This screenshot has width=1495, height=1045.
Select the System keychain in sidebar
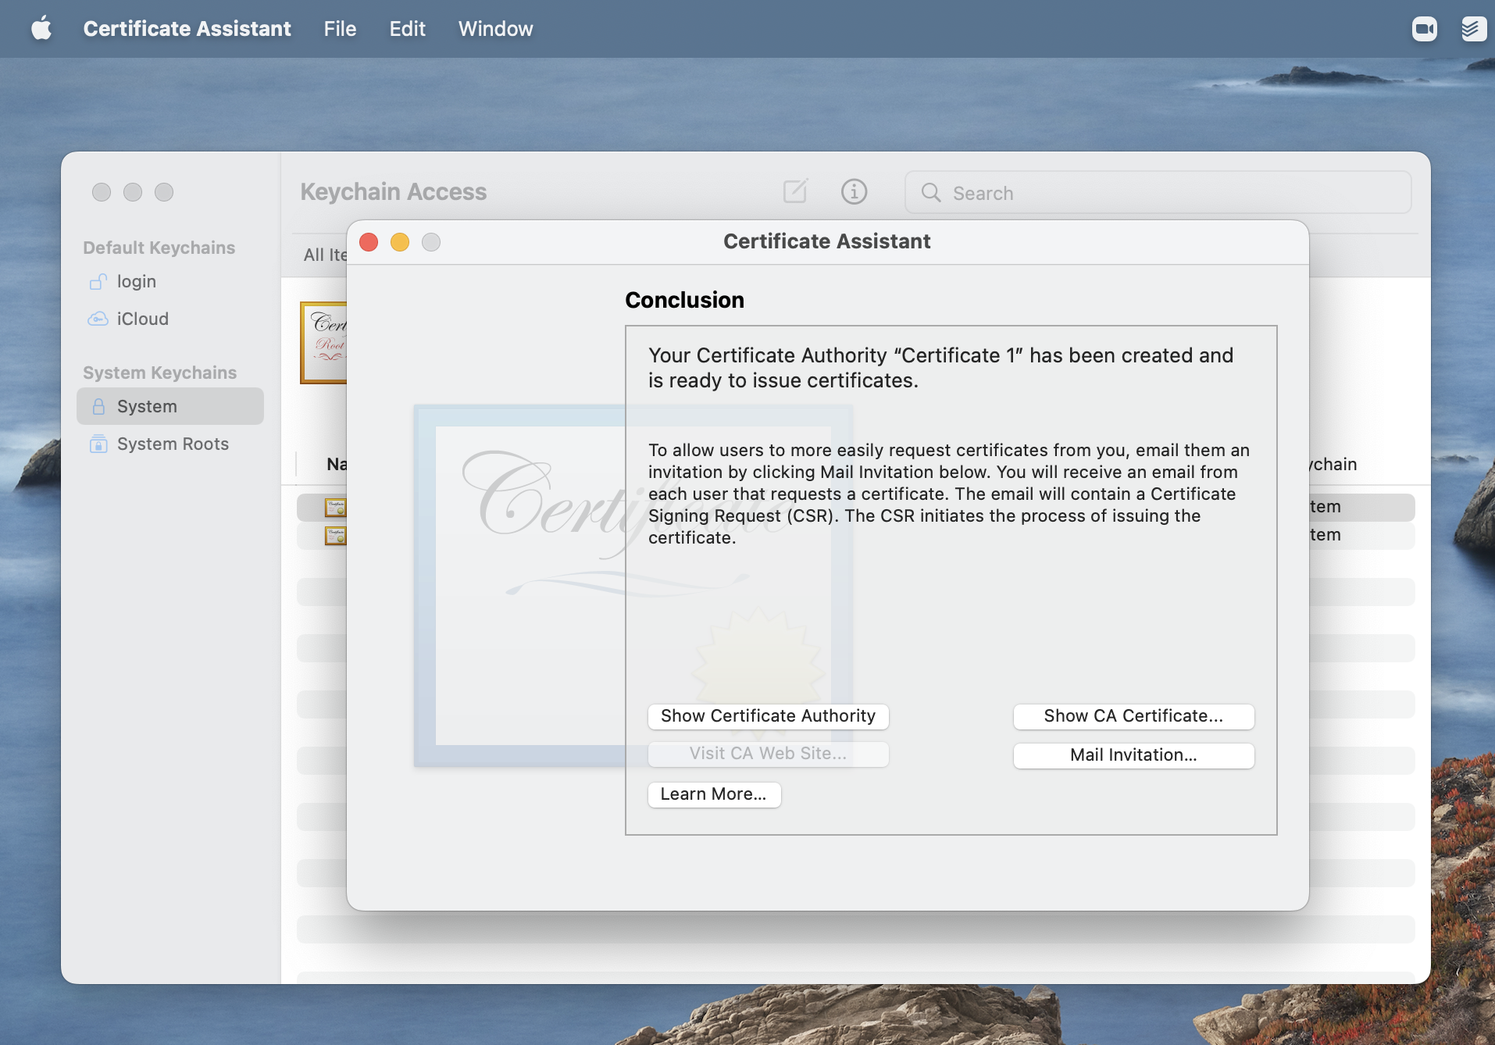170,406
